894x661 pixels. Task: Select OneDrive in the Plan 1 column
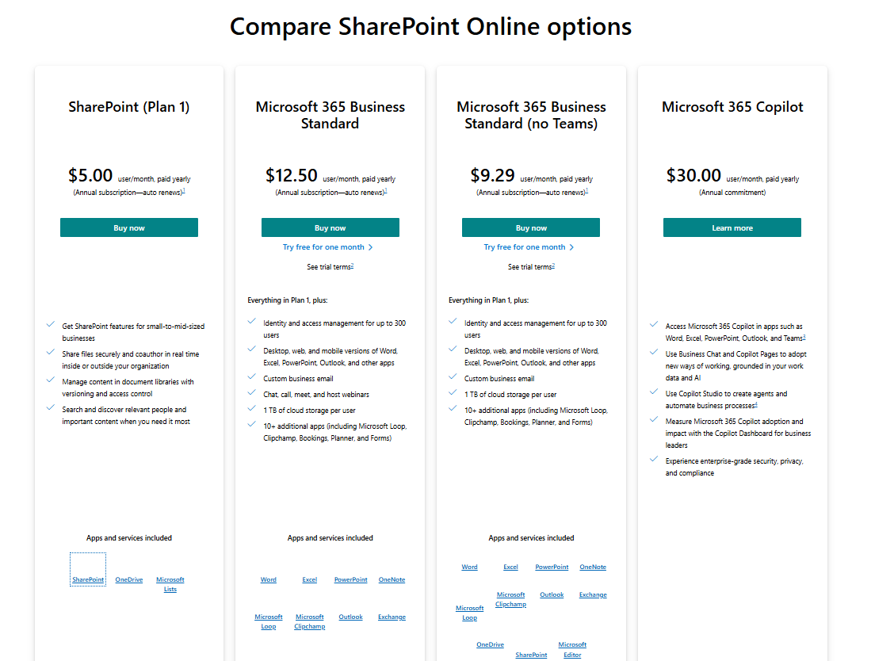[x=128, y=579]
